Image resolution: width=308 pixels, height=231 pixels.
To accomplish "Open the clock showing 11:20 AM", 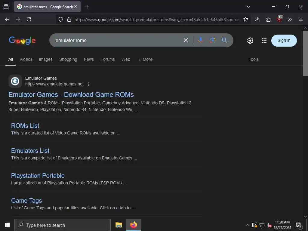I will tap(282, 225).
